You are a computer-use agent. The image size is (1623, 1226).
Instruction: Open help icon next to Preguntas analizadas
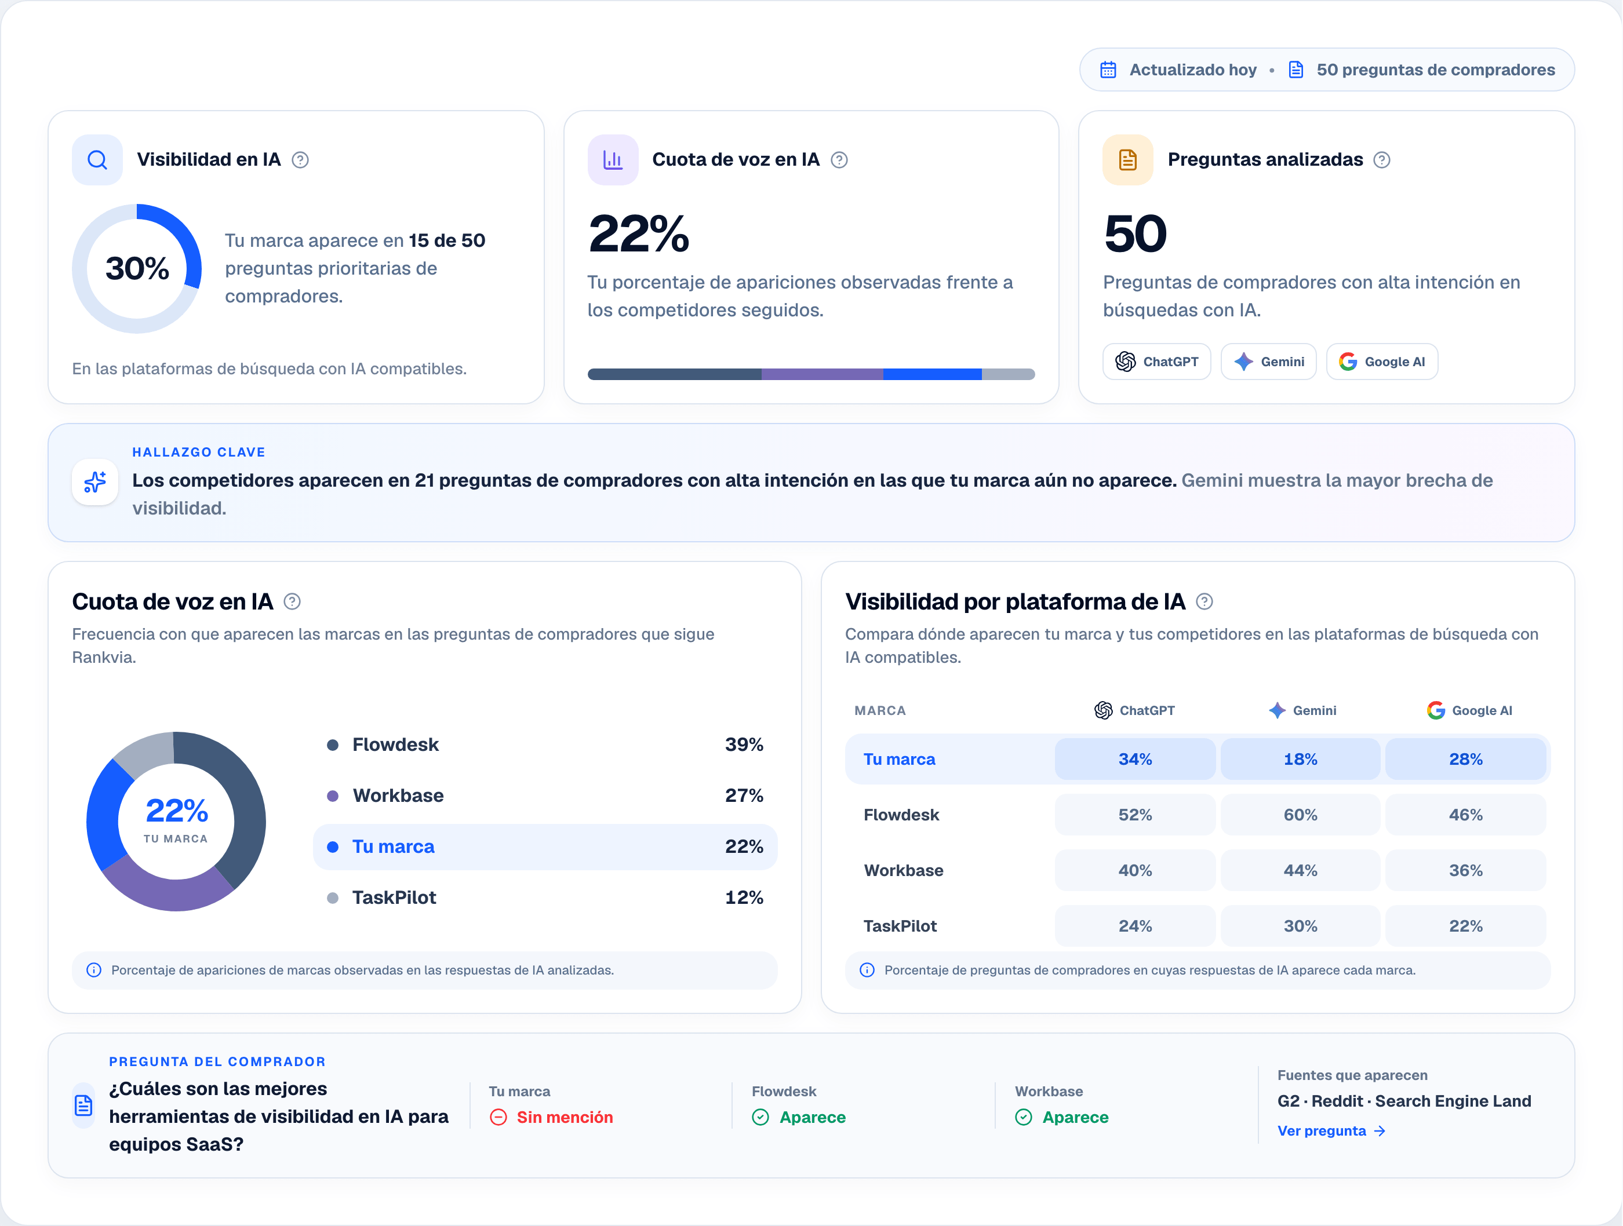click(1382, 160)
